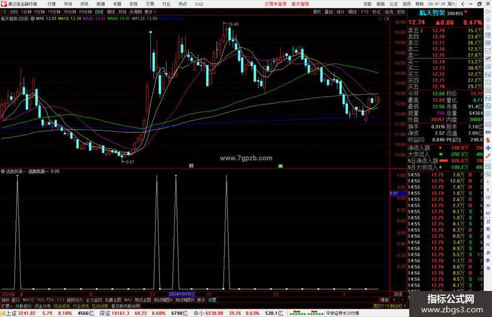This screenshot has height=317, width=492.
Task: Click the 窗口 tab at bottom
Action: click(x=16, y=300)
